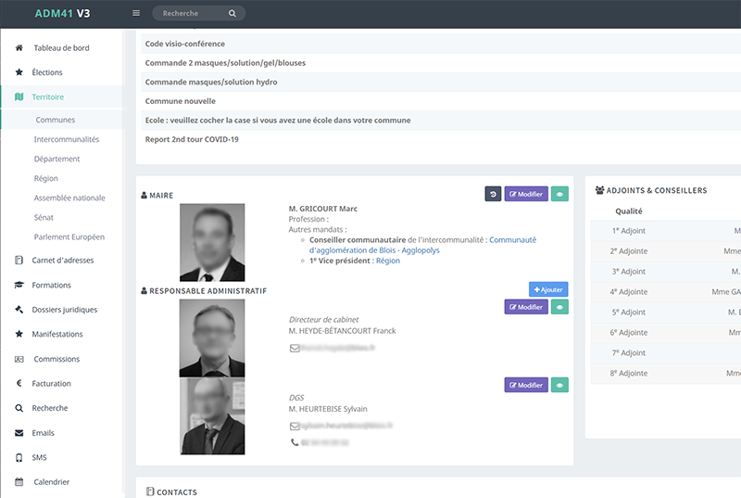Click the 4e Adjointe table row

665,292
